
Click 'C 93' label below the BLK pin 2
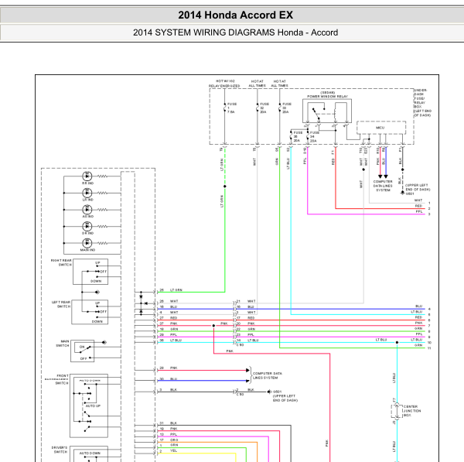pos(240,394)
